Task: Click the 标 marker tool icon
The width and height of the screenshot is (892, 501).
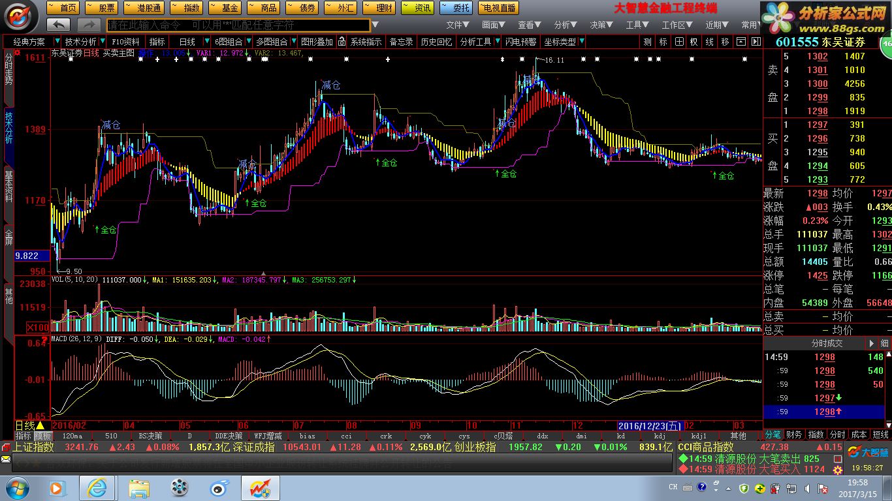Action: (663, 41)
